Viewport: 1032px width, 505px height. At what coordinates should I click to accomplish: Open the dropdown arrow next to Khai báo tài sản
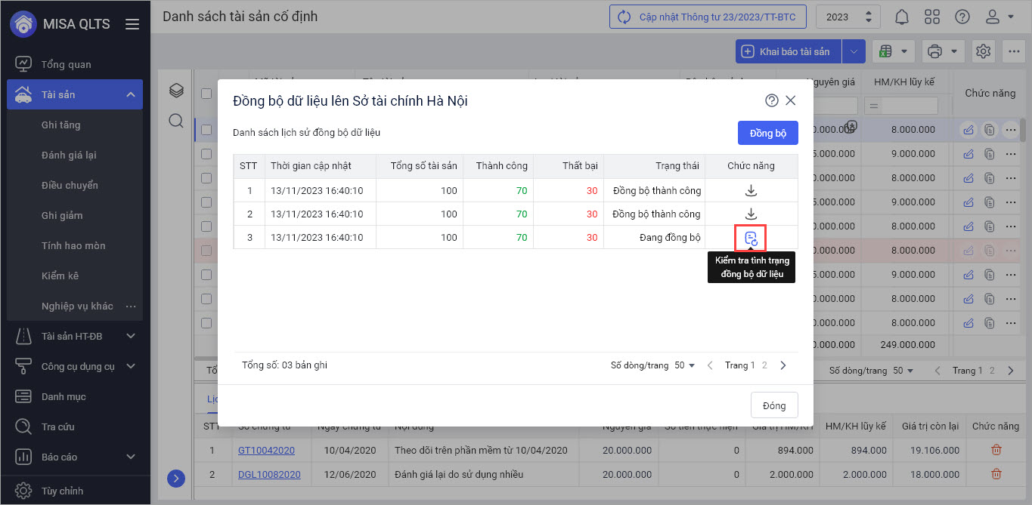pyautogui.click(x=854, y=51)
